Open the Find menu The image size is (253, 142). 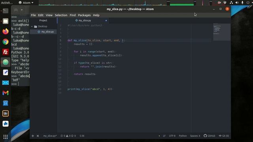(73, 15)
